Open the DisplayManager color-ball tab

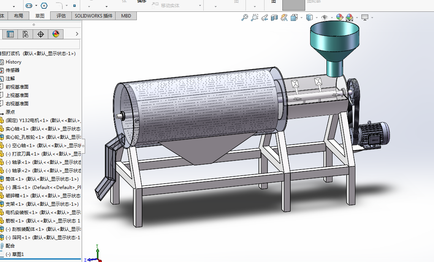[55, 34]
